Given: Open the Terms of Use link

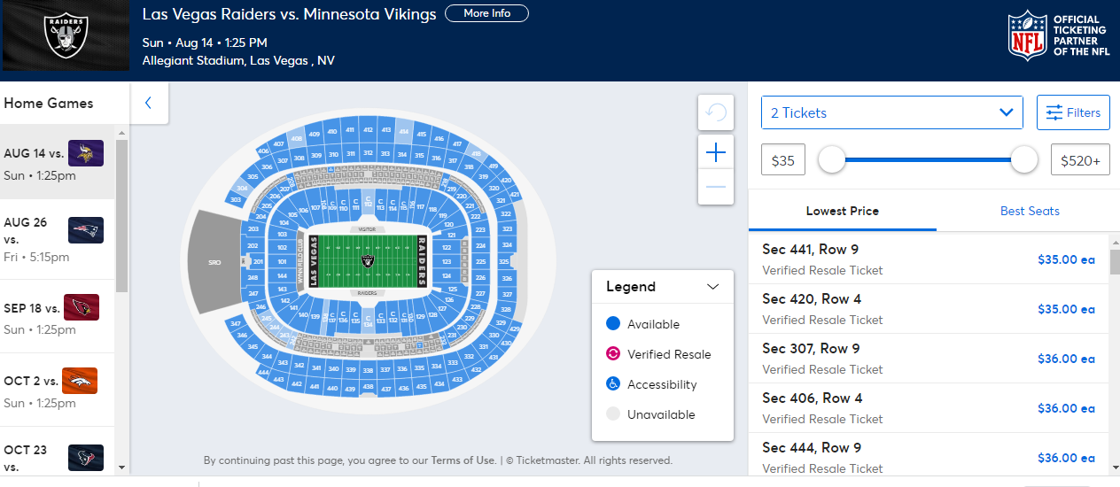Looking at the screenshot, I should pos(463,460).
